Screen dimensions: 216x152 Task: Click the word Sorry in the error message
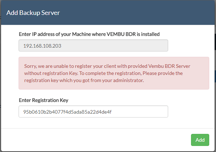tap(30, 66)
